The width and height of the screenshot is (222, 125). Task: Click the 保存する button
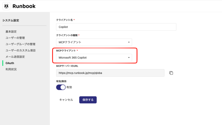point(88,100)
